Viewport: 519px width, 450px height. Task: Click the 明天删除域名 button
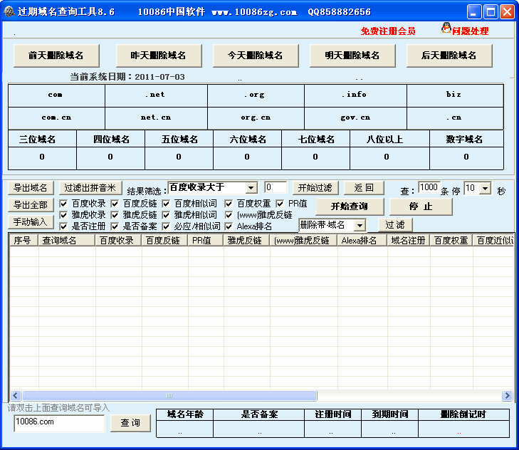coord(352,56)
